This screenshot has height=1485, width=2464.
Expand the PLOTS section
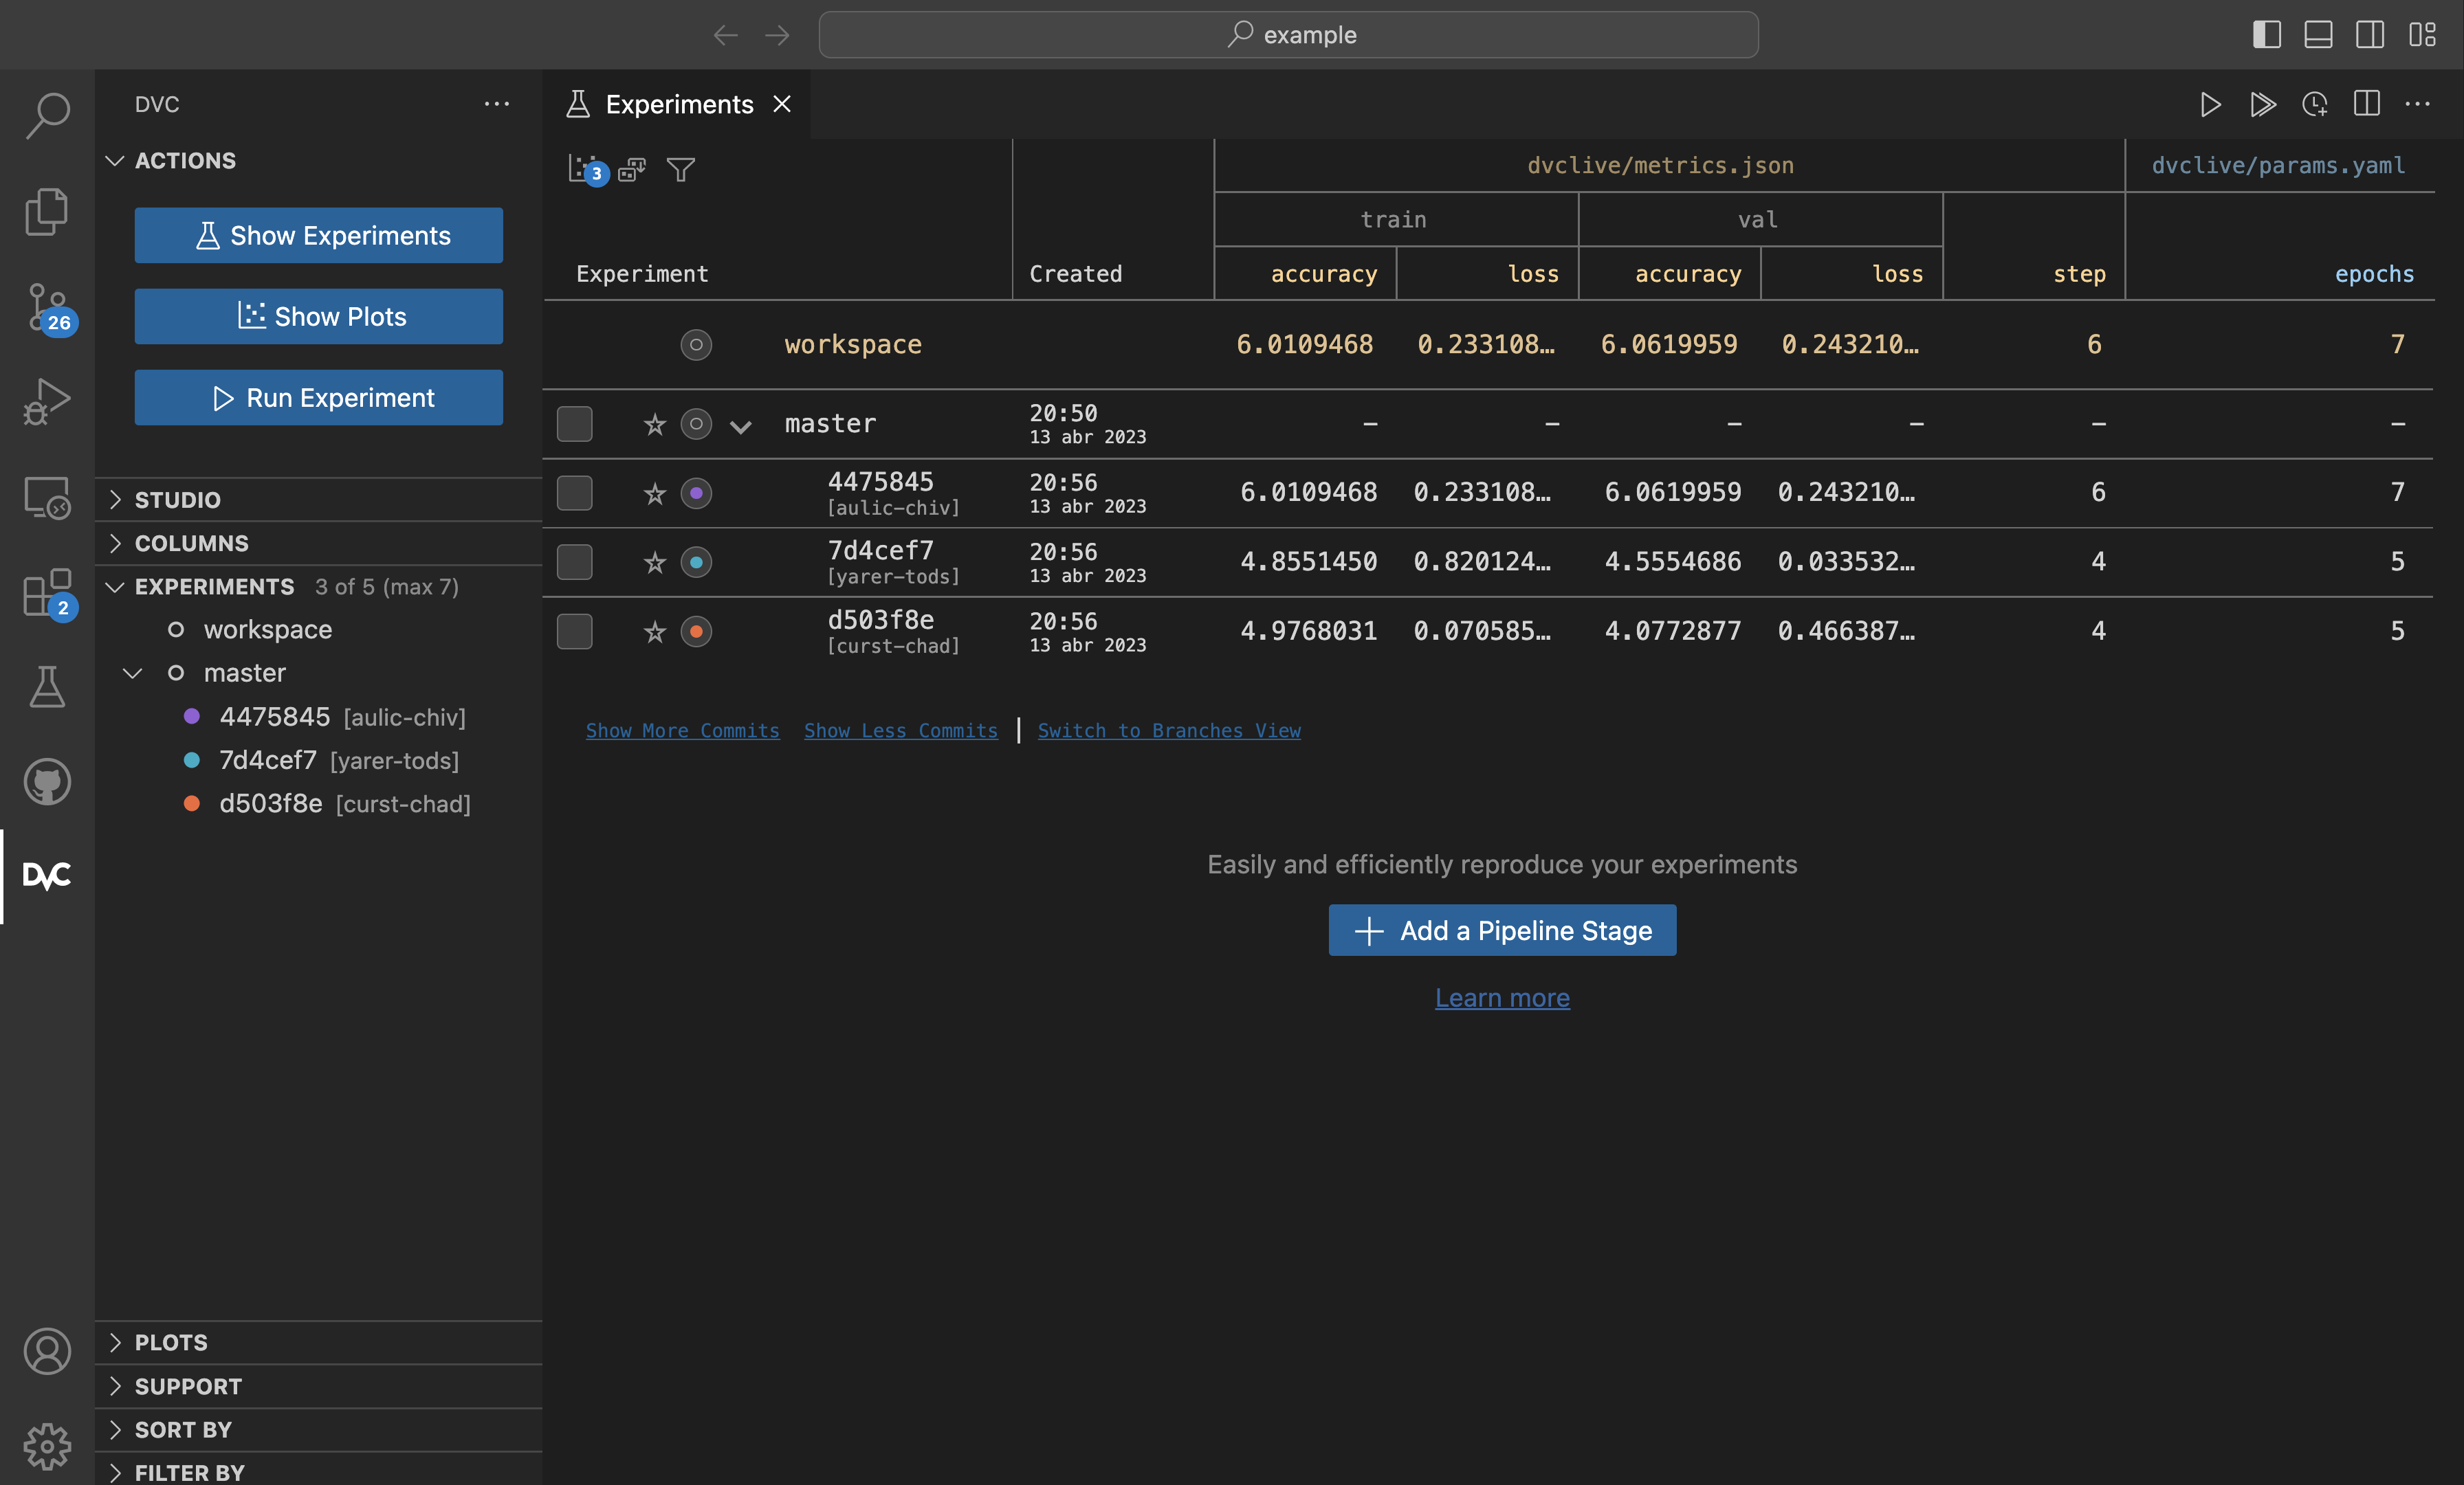tap(171, 1342)
